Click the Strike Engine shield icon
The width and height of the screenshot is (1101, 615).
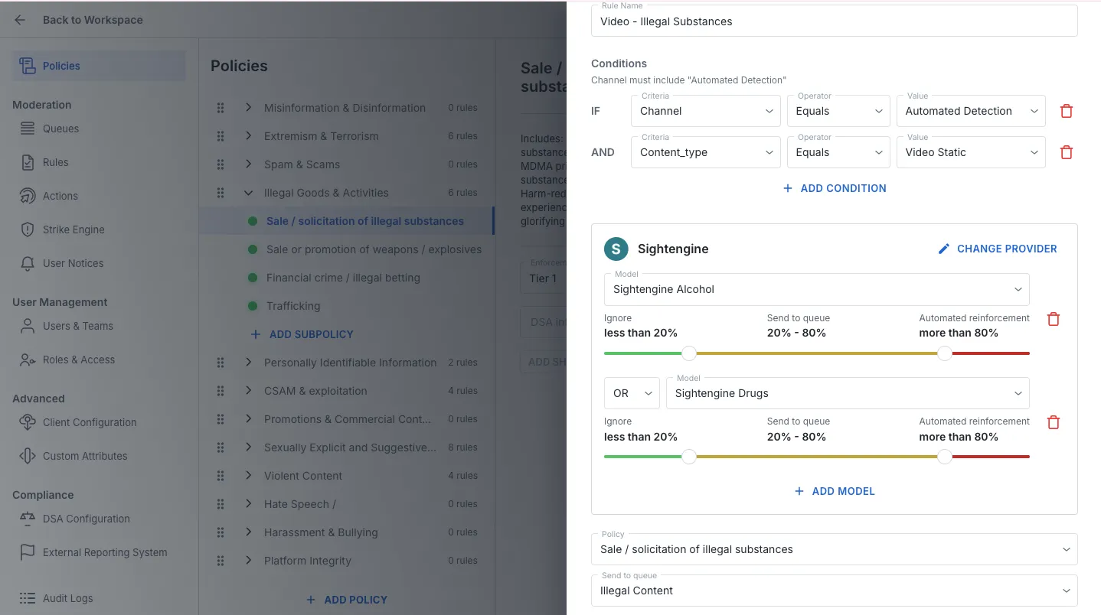pyautogui.click(x=28, y=229)
